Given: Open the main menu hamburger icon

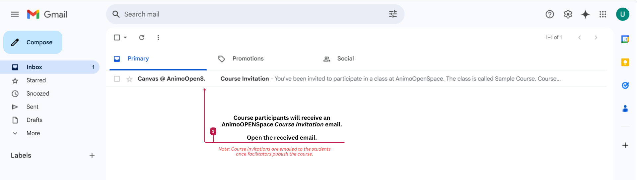Looking at the screenshot, I should point(15,14).
